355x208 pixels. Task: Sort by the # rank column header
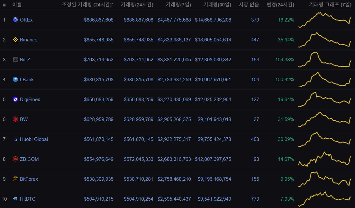(x=4, y=4)
